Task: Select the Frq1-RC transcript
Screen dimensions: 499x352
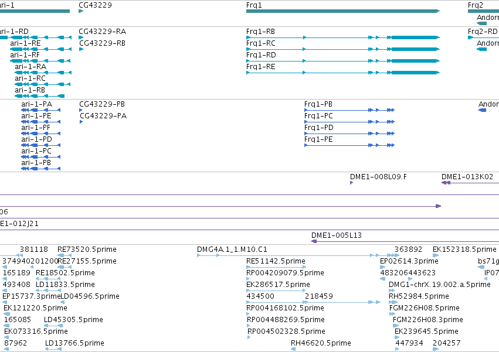Action: (343, 49)
